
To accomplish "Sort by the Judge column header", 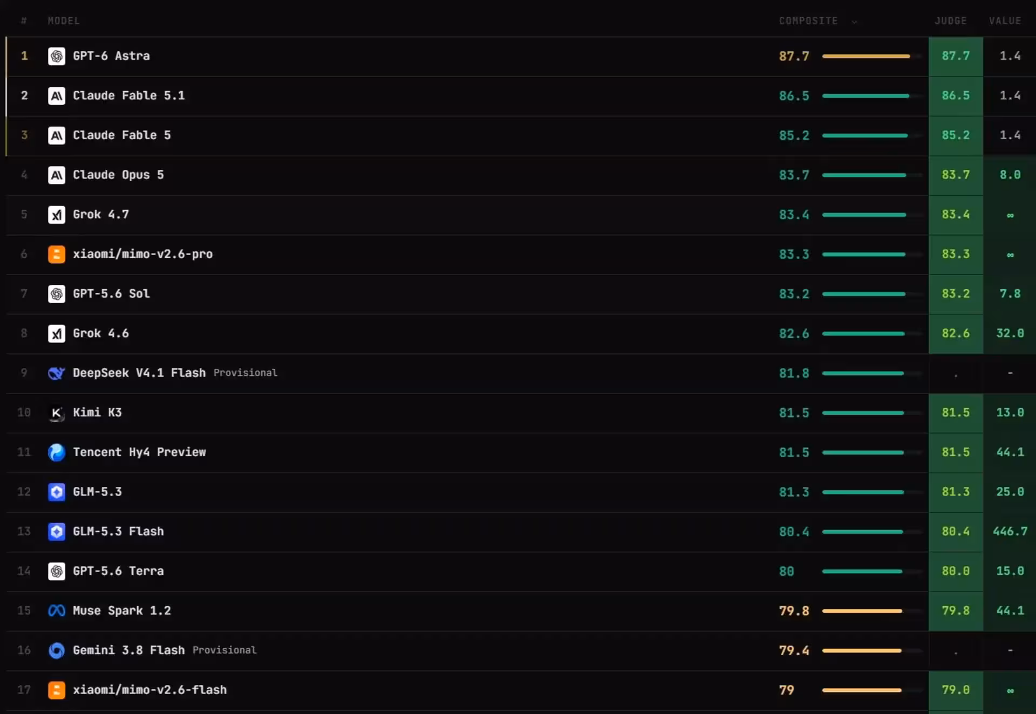I will pos(951,21).
